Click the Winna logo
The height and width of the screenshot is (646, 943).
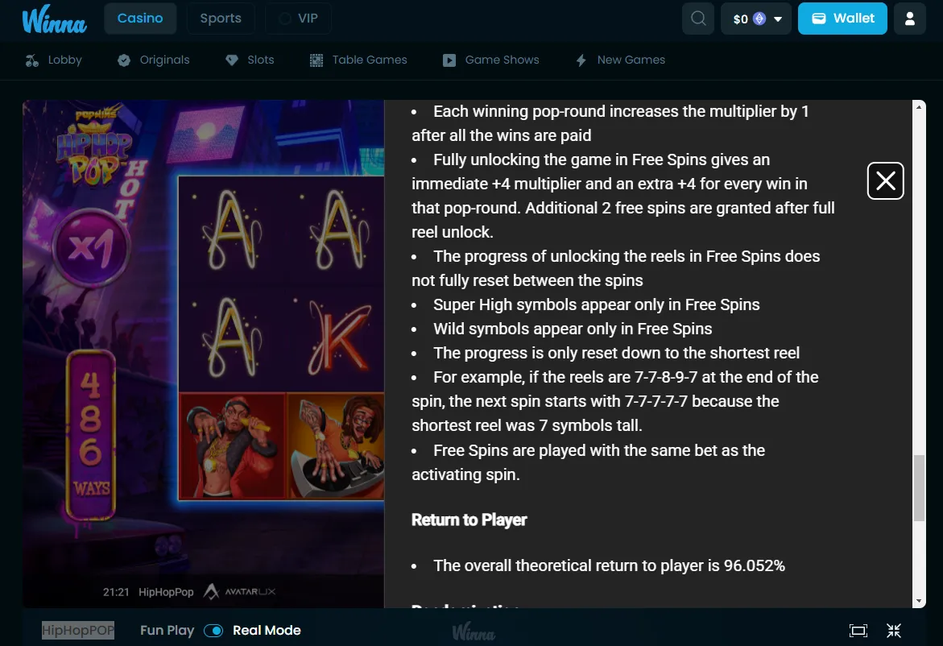(x=54, y=19)
